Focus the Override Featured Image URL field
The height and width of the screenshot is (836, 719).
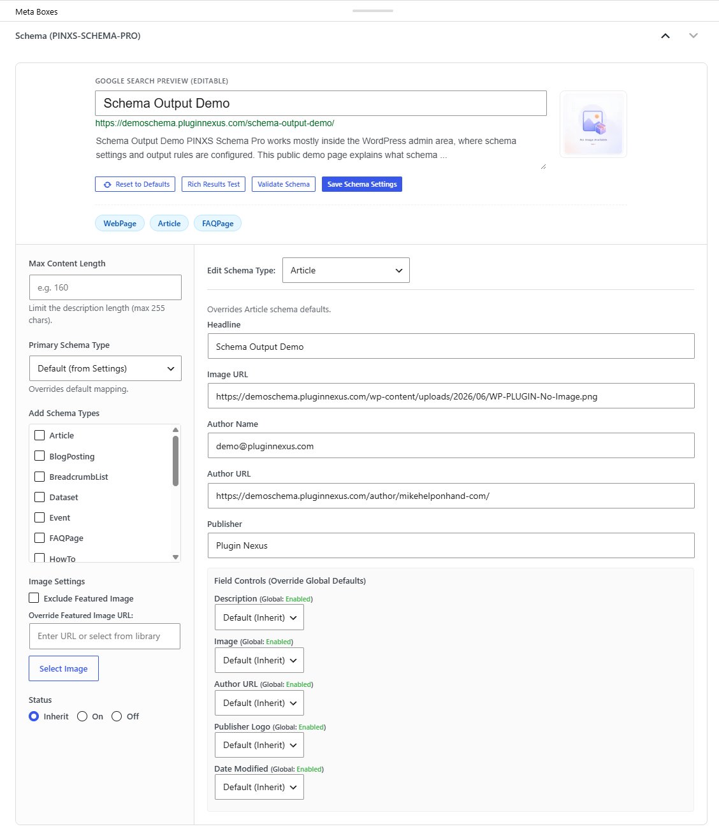click(105, 636)
